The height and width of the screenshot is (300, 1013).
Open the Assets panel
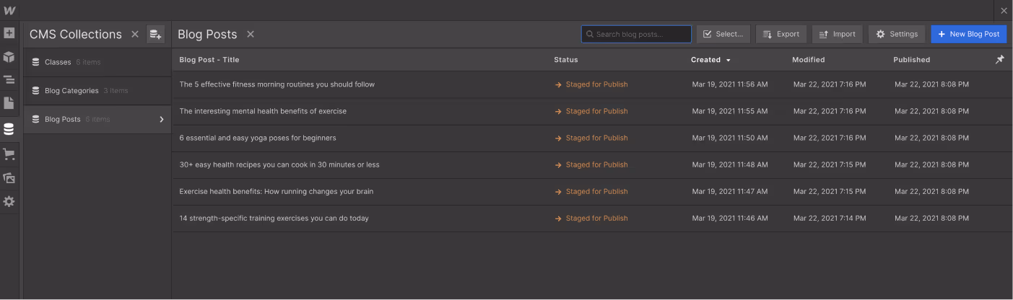coord(9,177)
